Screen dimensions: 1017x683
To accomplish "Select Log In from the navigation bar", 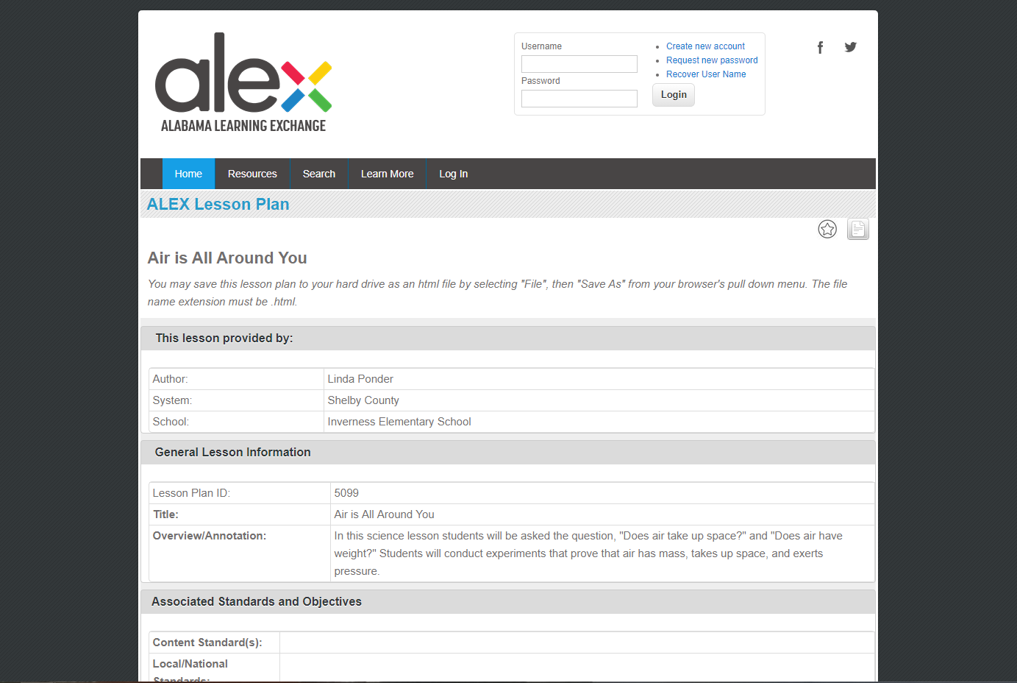I will coord(453,174).
